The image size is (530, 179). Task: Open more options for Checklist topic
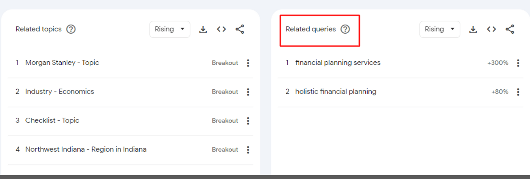pos(248,121)
